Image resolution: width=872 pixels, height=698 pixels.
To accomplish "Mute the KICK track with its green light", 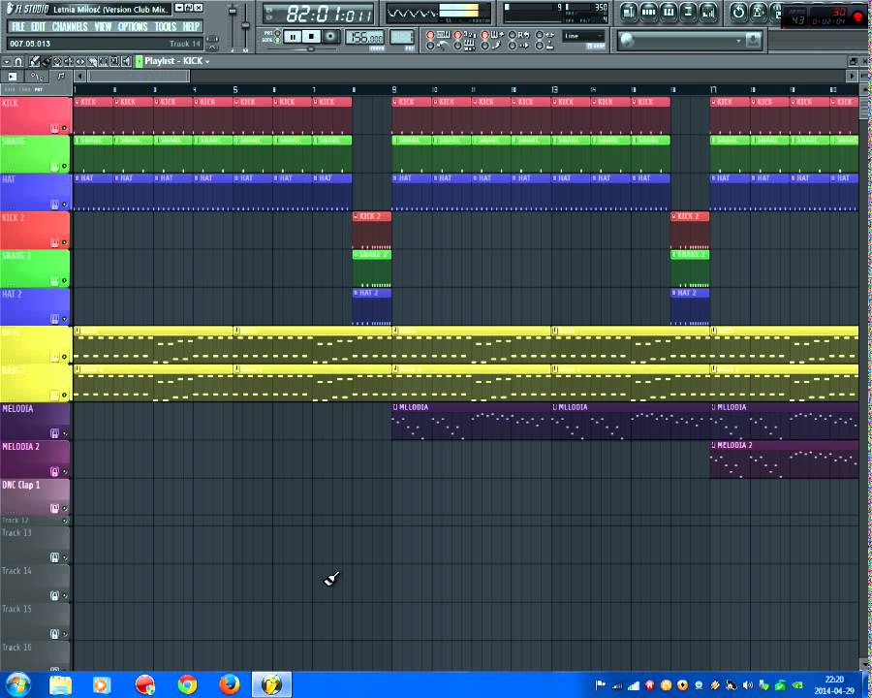I will coord(65,128).
